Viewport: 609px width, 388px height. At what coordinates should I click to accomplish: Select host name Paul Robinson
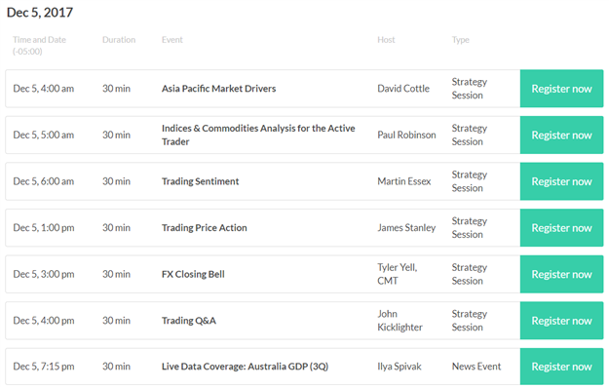pyautogui.click(x=406, y=135)
